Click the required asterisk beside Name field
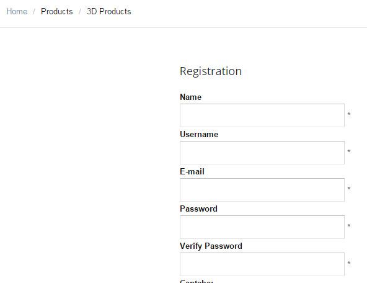 click(349, 114)
